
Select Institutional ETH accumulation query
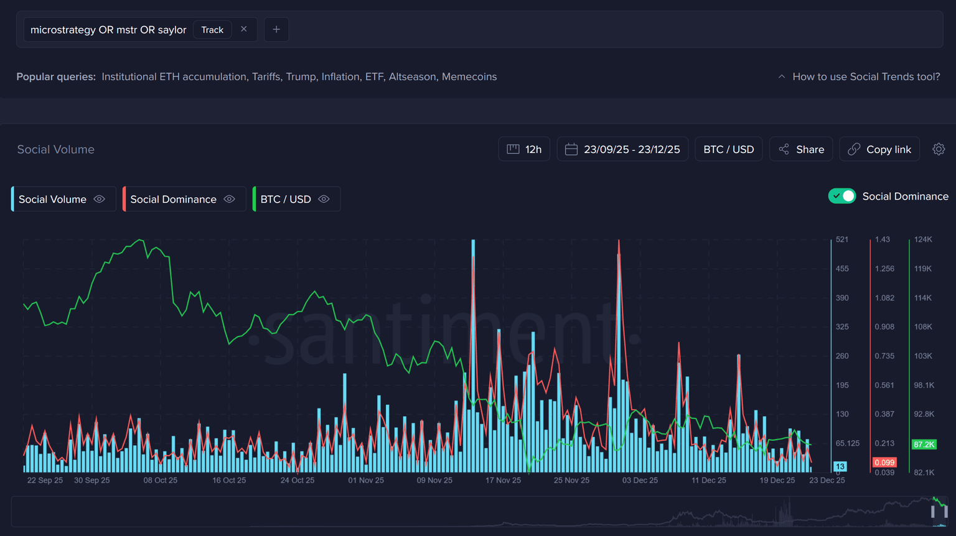click(174, 76)
